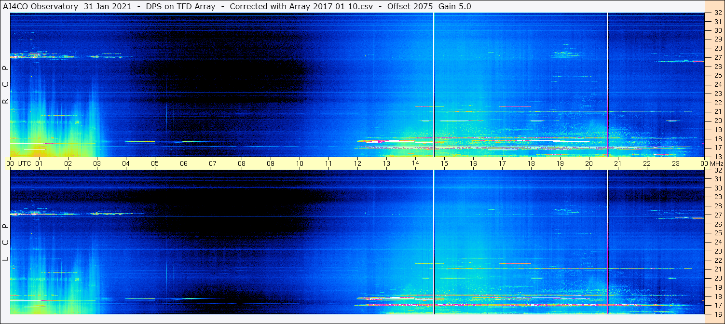
Task: Click the "27" MHz tick in RCP panel
Action: click(717, 57)
